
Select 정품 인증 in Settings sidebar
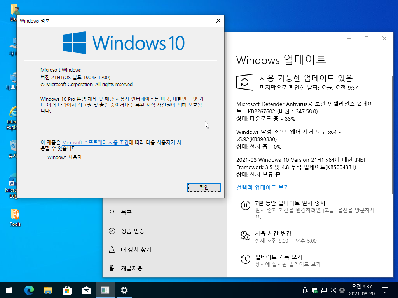coord(164,231)
